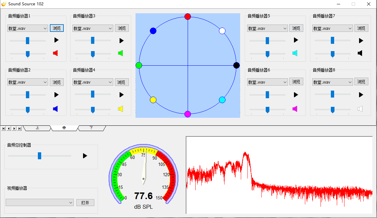The height and width of the screenshot is (218, 377).
Task: Click the green speaker icon in player 3
Action: coord(121,53)
